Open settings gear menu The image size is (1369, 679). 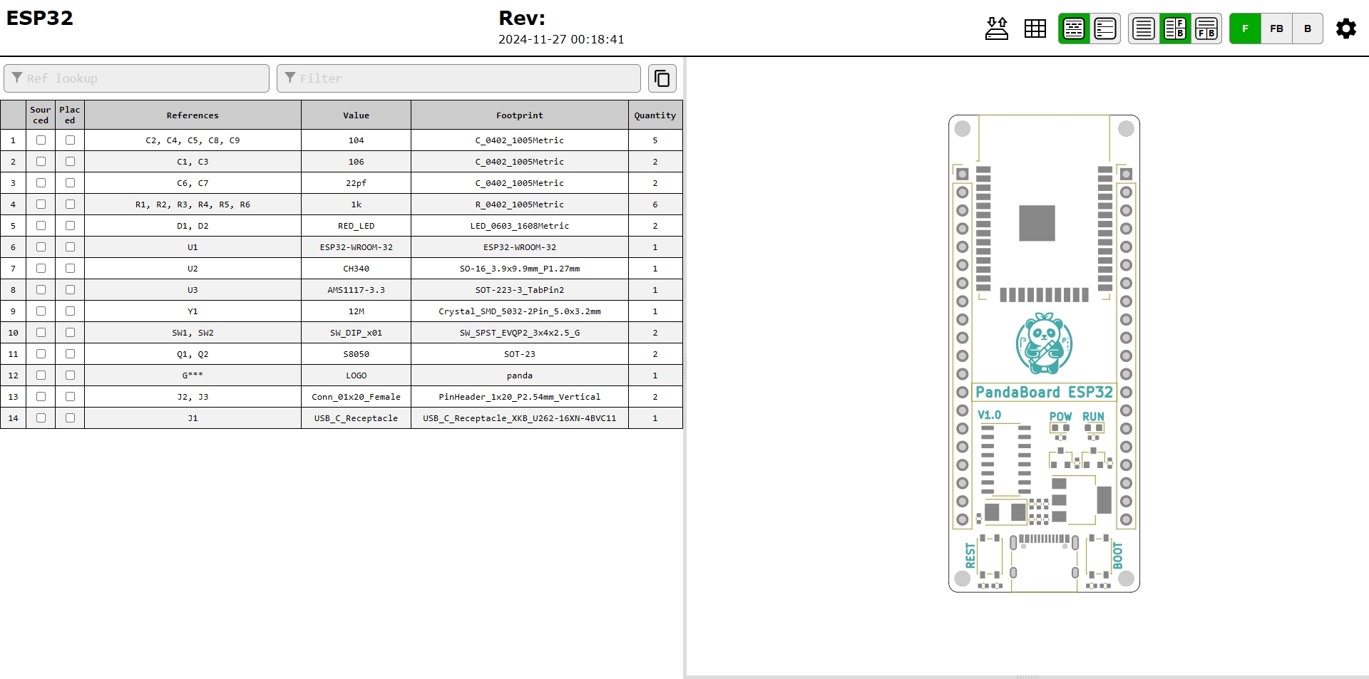pos(1346,28)
